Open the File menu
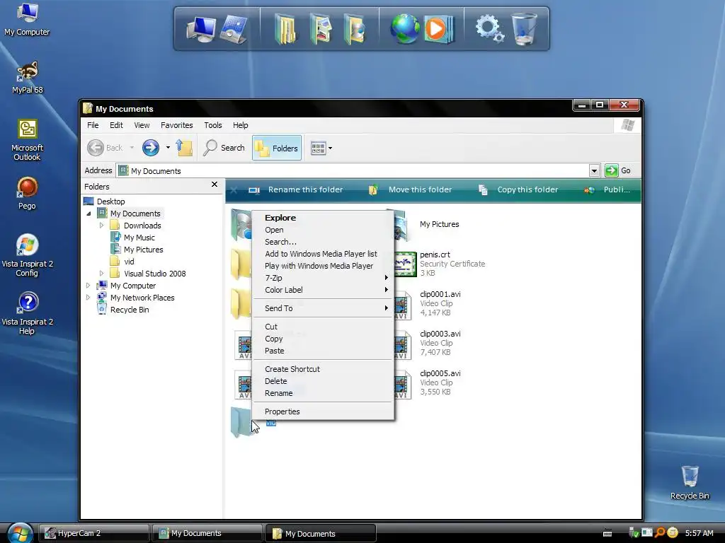The image size is (725, 543). [x=93, y=125]
